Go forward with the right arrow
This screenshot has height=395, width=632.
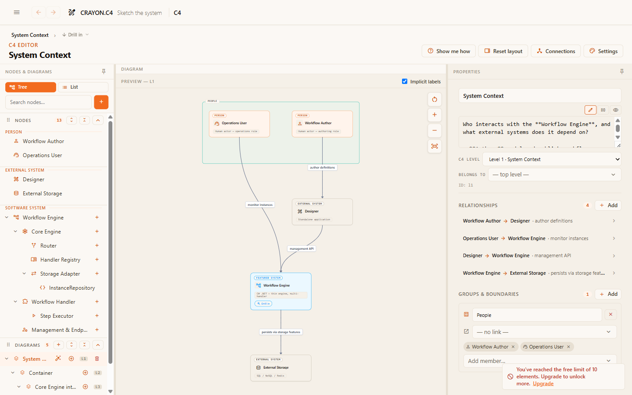(x=53, y=12)
